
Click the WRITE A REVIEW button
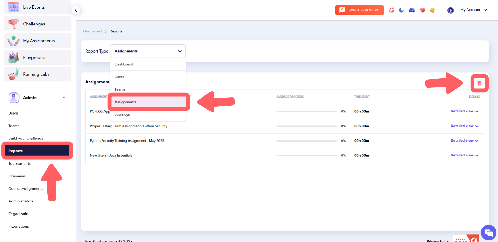(359, 10)
